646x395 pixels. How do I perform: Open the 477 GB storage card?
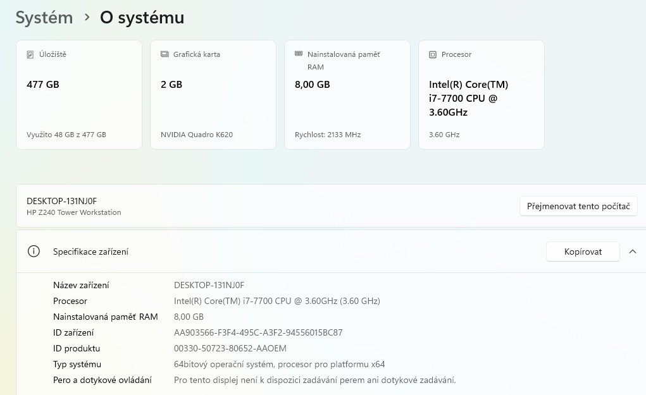pos(79,95)
